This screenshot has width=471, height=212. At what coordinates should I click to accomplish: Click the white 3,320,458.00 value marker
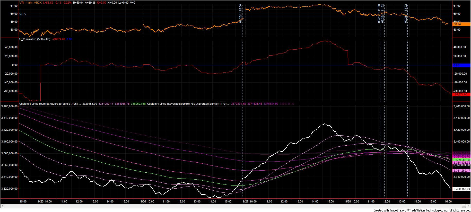pos(462,189)
